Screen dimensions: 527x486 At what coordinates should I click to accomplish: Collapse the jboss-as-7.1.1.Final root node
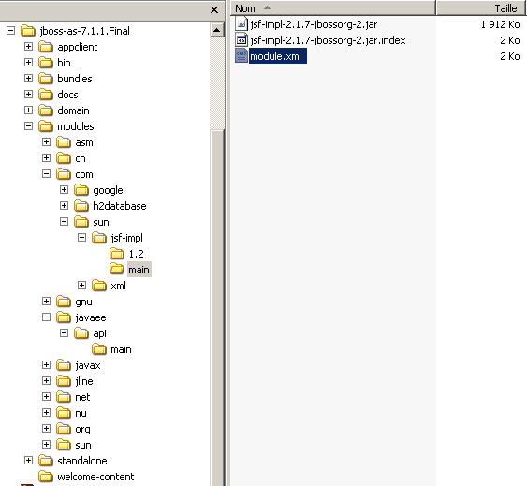tap(10, 31)
